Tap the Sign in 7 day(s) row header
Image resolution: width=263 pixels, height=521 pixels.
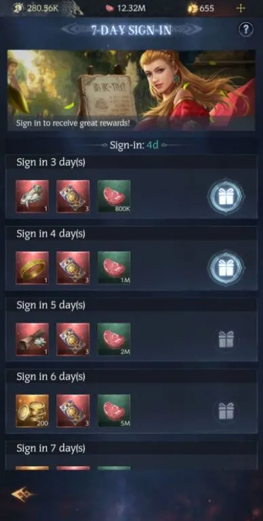[x=131, y=448]
